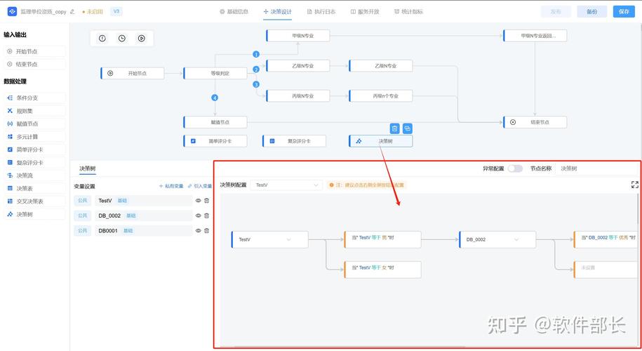Select 条件分支 node type in palette
Viewport: 642px width, 351px height.
click(x=35, y=98)
